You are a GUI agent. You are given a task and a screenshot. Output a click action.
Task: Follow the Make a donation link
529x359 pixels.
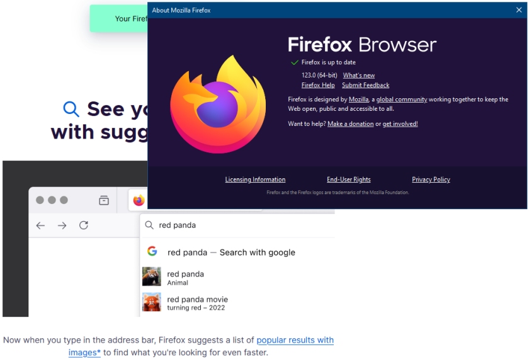pyautogui.click(x=350, y=124)
